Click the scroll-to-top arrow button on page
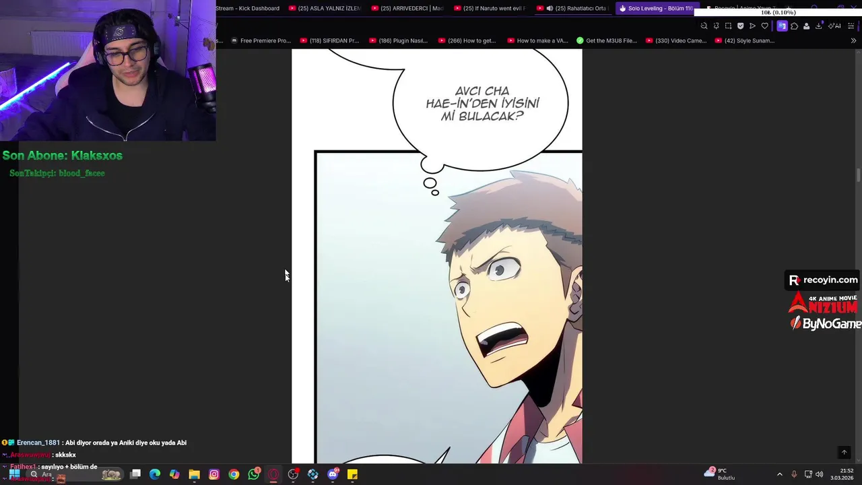This screenshot has width=862, height=485. pos(844,453)
